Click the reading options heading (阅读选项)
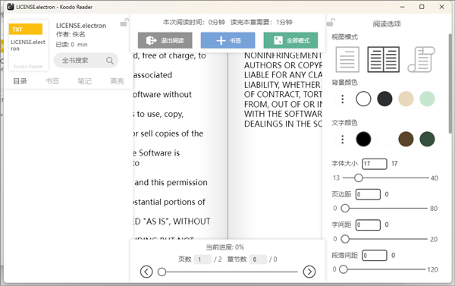455x286 pixels. tap(387, 24)
